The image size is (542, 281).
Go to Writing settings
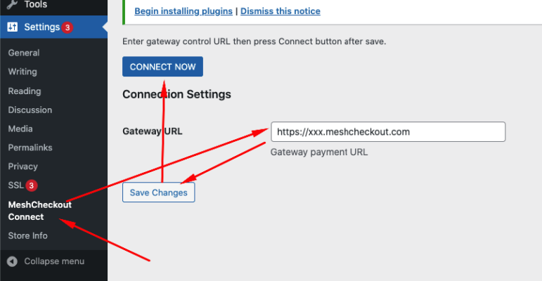pos(22,72)
